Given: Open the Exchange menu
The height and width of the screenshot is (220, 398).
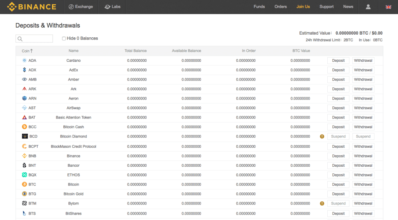Looking at the screenshot, I should (81, 7).
